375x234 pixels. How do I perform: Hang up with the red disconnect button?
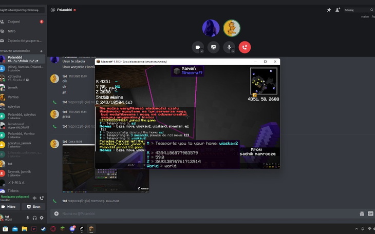point(245,47)
